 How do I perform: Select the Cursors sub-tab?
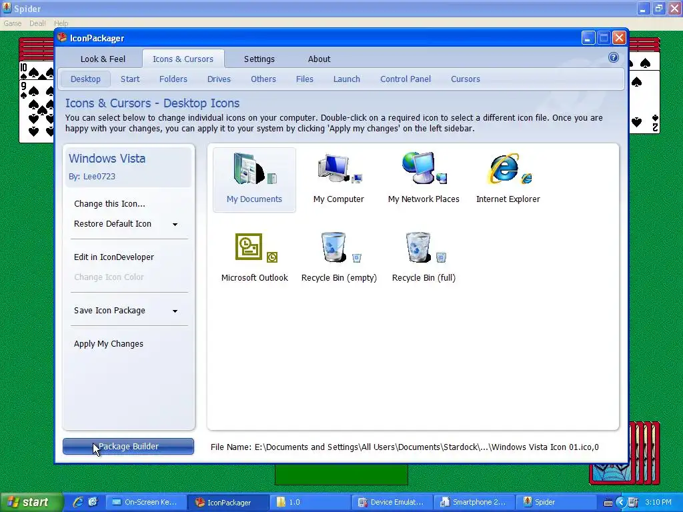pos(465,79)
